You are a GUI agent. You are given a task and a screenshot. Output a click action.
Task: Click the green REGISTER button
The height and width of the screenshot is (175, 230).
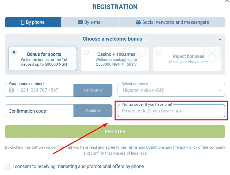[x=115, y=132]
